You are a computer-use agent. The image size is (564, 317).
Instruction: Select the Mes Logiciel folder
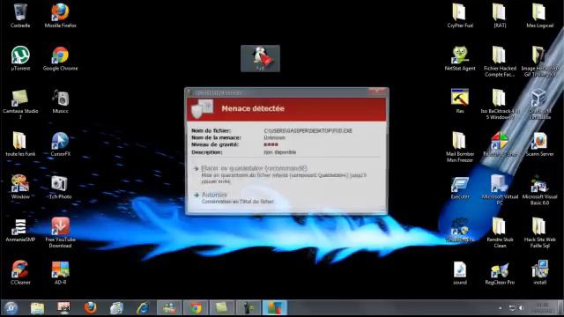pyautogui.click(x=539, y=16)
